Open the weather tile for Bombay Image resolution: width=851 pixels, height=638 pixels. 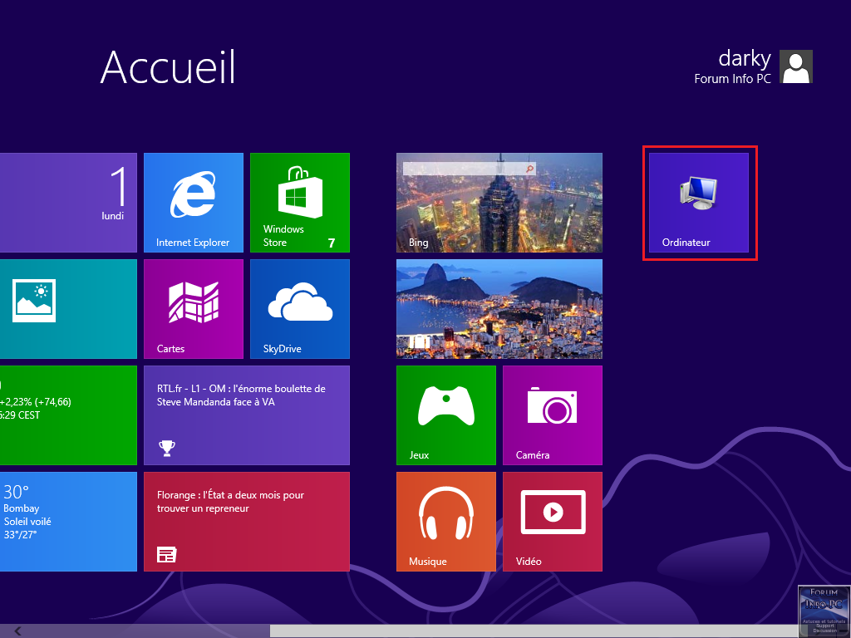pyautogui.click(x=68, y=521)
